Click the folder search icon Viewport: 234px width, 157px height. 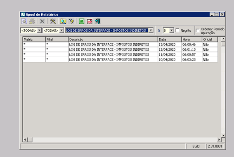tap(63, 21)
